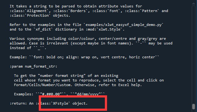Click the :param num_format_str: label

click(34, 67)
